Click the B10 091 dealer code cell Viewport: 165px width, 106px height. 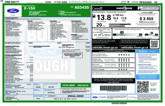[x=52, y=86]
